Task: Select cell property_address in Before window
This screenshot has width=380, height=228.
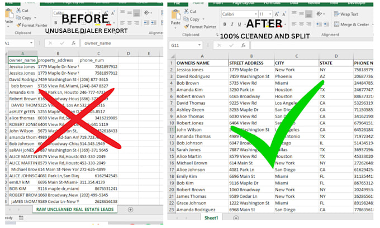Action: (58, 60)
